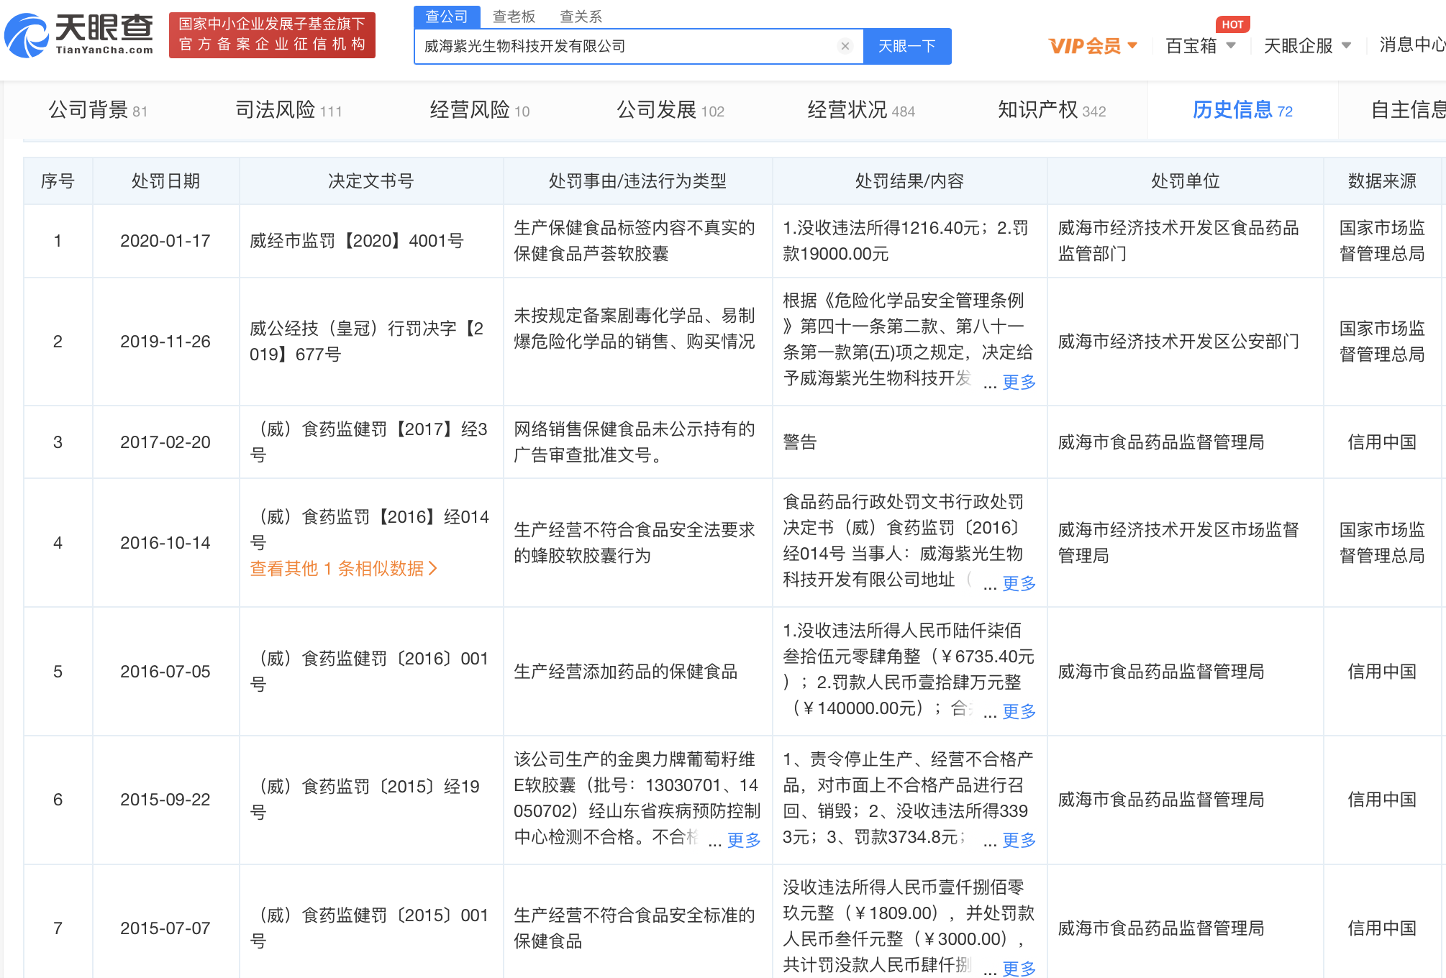Click the 数据来源 column header

point(1382,181)
